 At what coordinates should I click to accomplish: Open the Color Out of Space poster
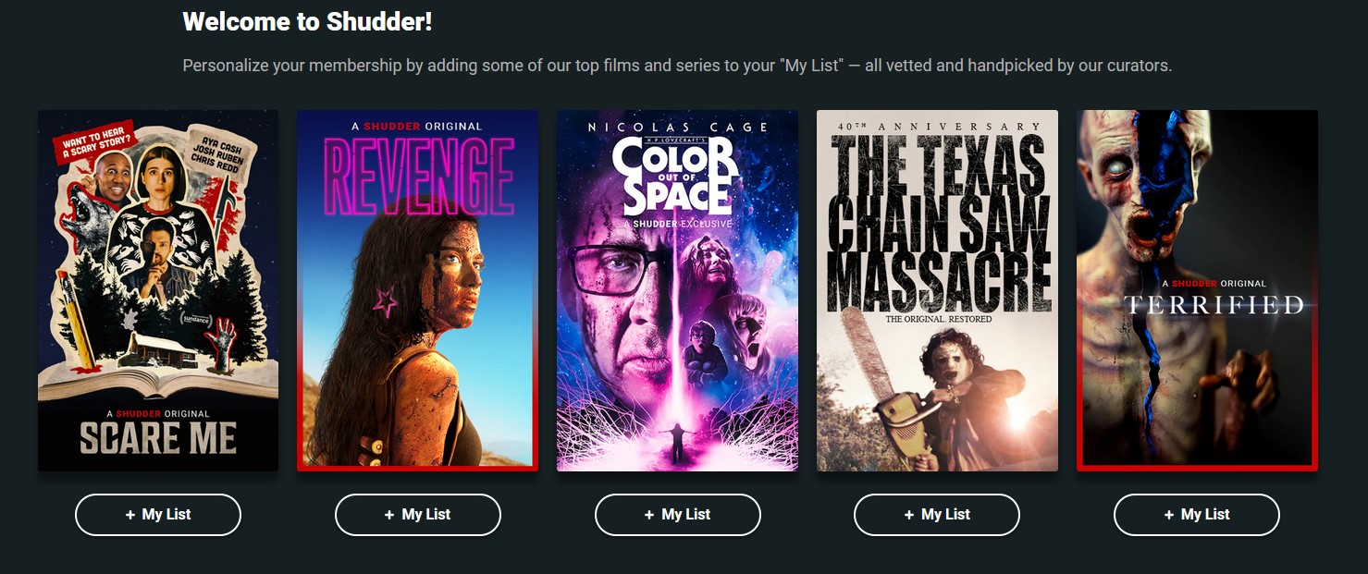(x=678, y=290)
